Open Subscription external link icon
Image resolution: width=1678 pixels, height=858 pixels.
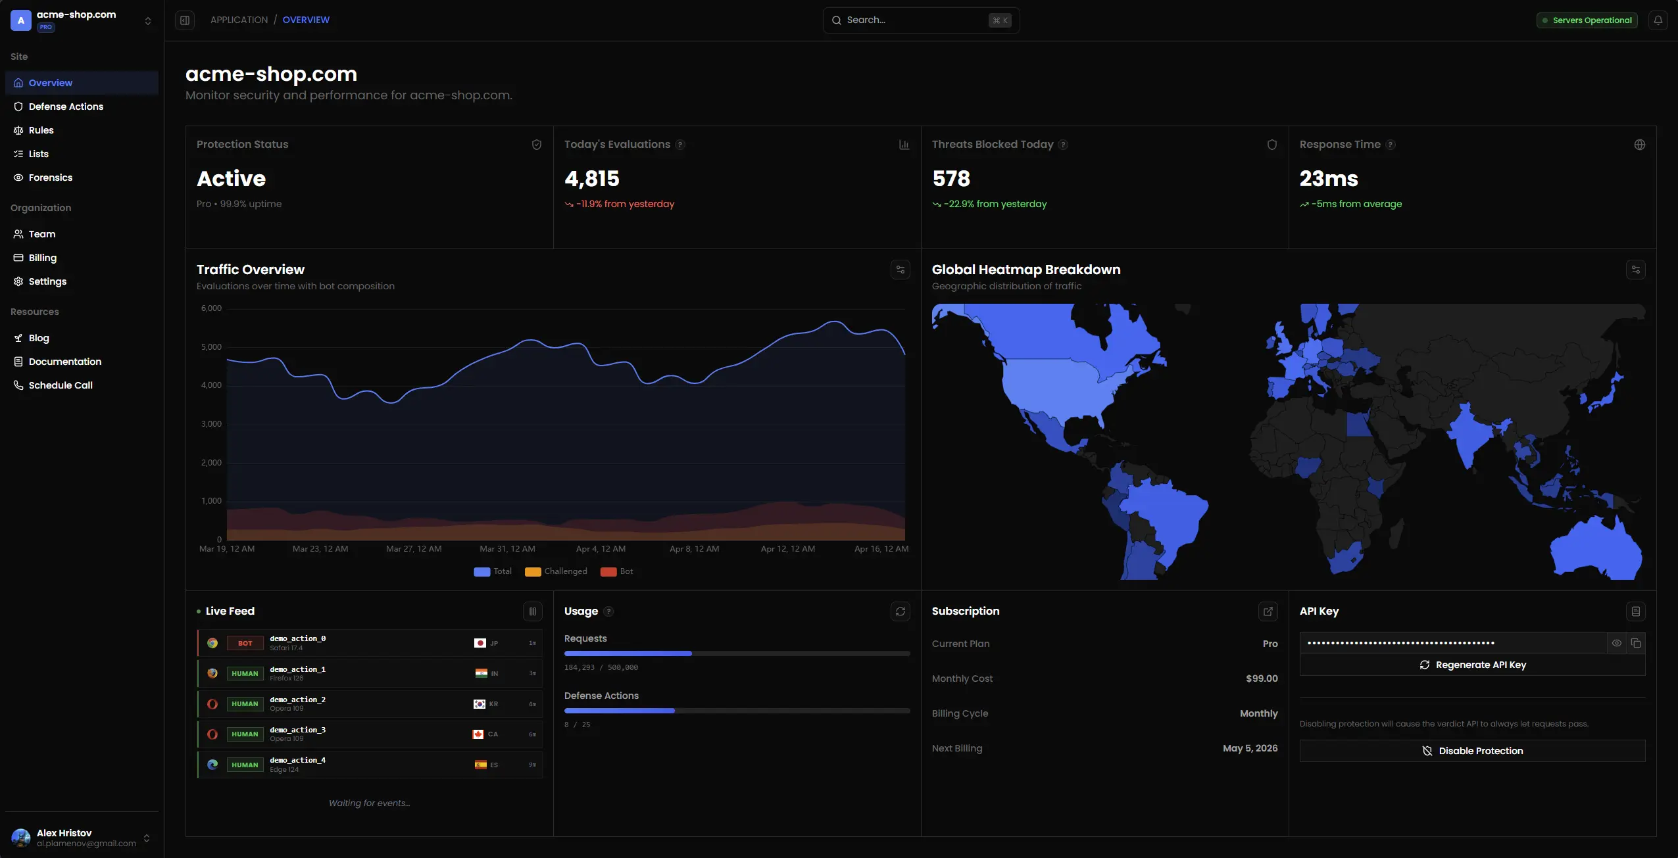[1268, 611]
